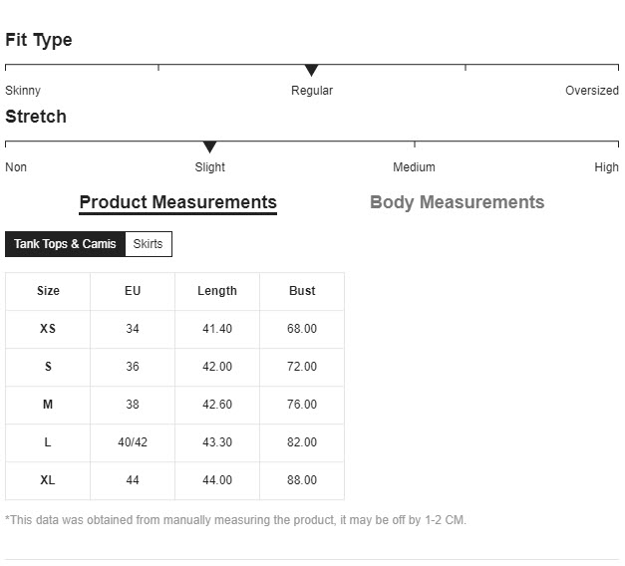Open the Body Measurements tab
625x566 pixels.
pos(457,202)
